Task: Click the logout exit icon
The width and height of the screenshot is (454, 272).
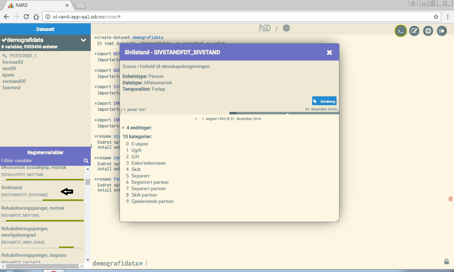Action: [x=442, y=31]
